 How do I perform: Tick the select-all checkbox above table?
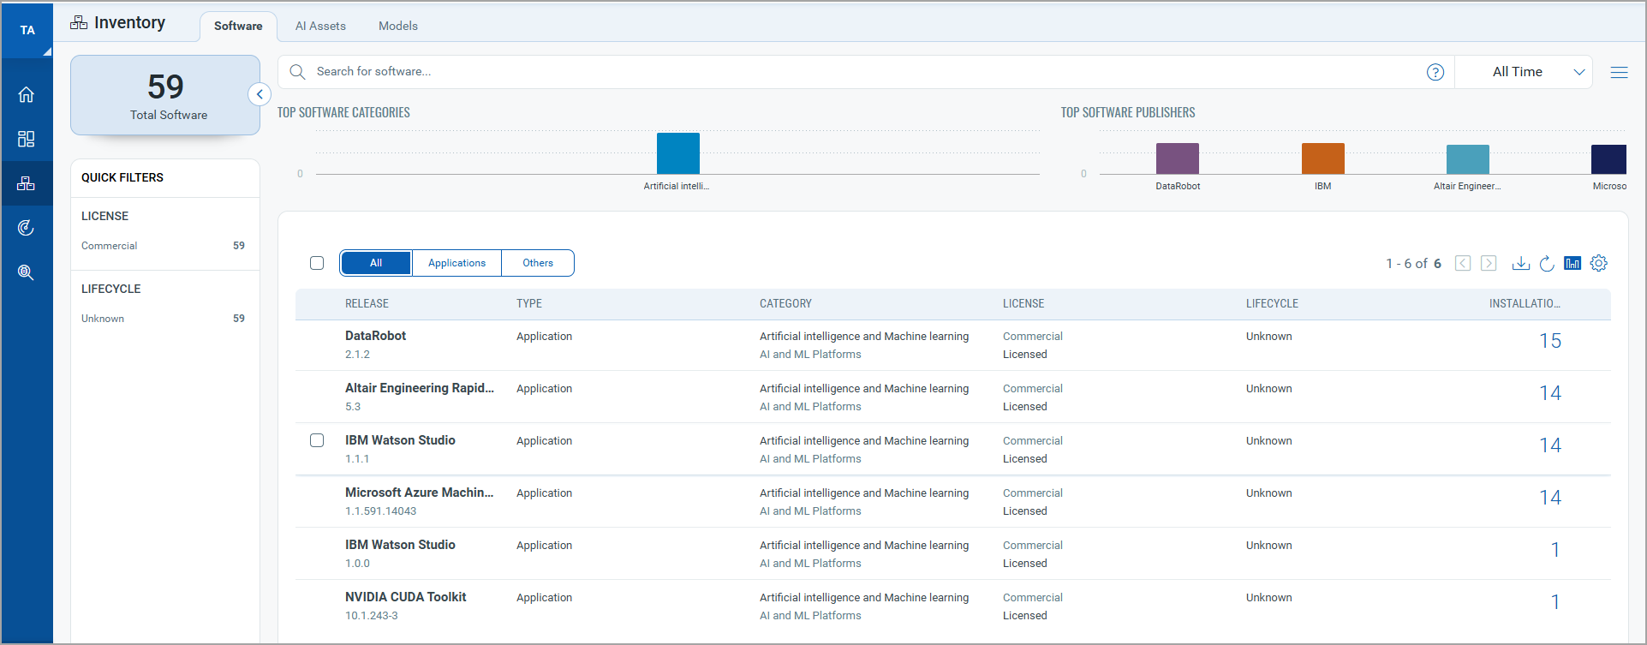coord(317,263)
